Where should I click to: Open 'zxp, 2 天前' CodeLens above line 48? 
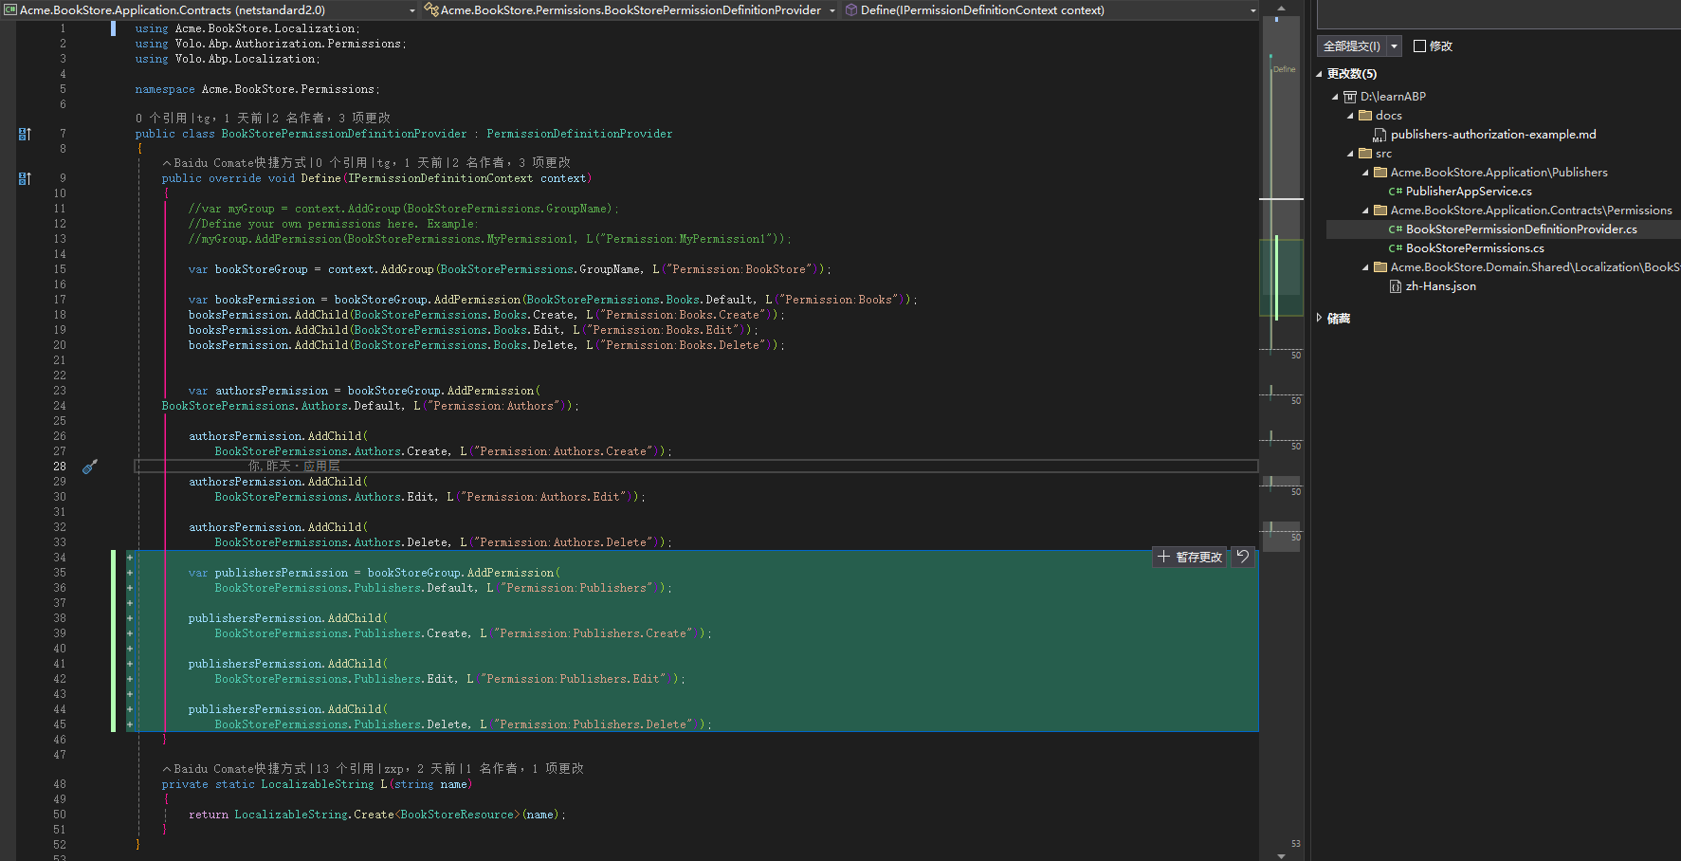point(419,769)
